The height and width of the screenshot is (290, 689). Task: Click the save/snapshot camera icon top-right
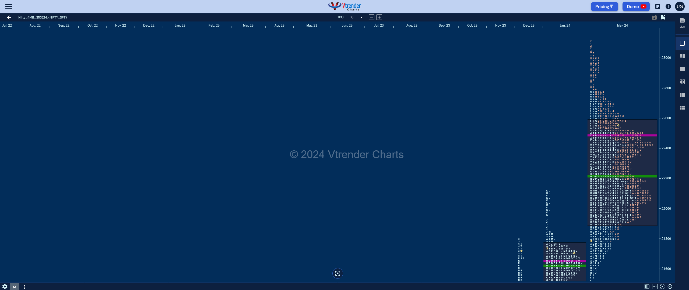tap(654, 17)
